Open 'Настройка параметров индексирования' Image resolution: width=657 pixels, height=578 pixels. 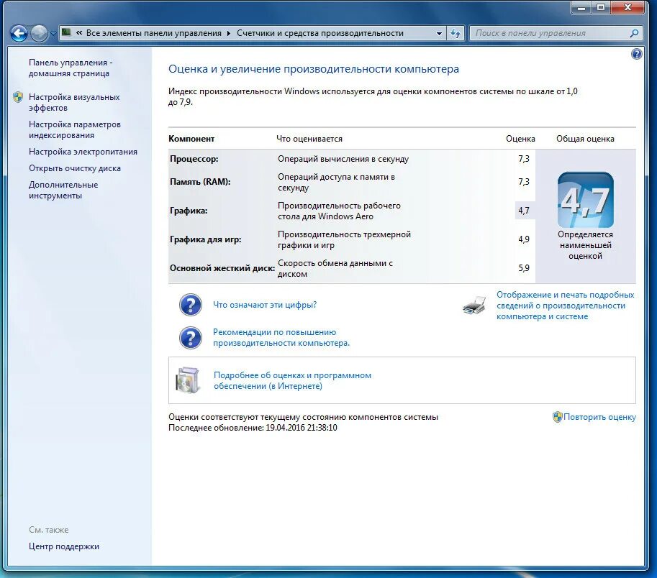[x=75, y=129]
